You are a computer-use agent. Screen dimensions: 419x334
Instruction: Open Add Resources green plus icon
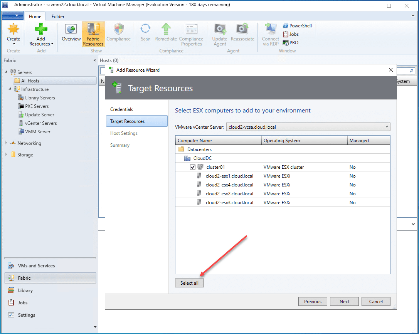click(x=41, y=30)
